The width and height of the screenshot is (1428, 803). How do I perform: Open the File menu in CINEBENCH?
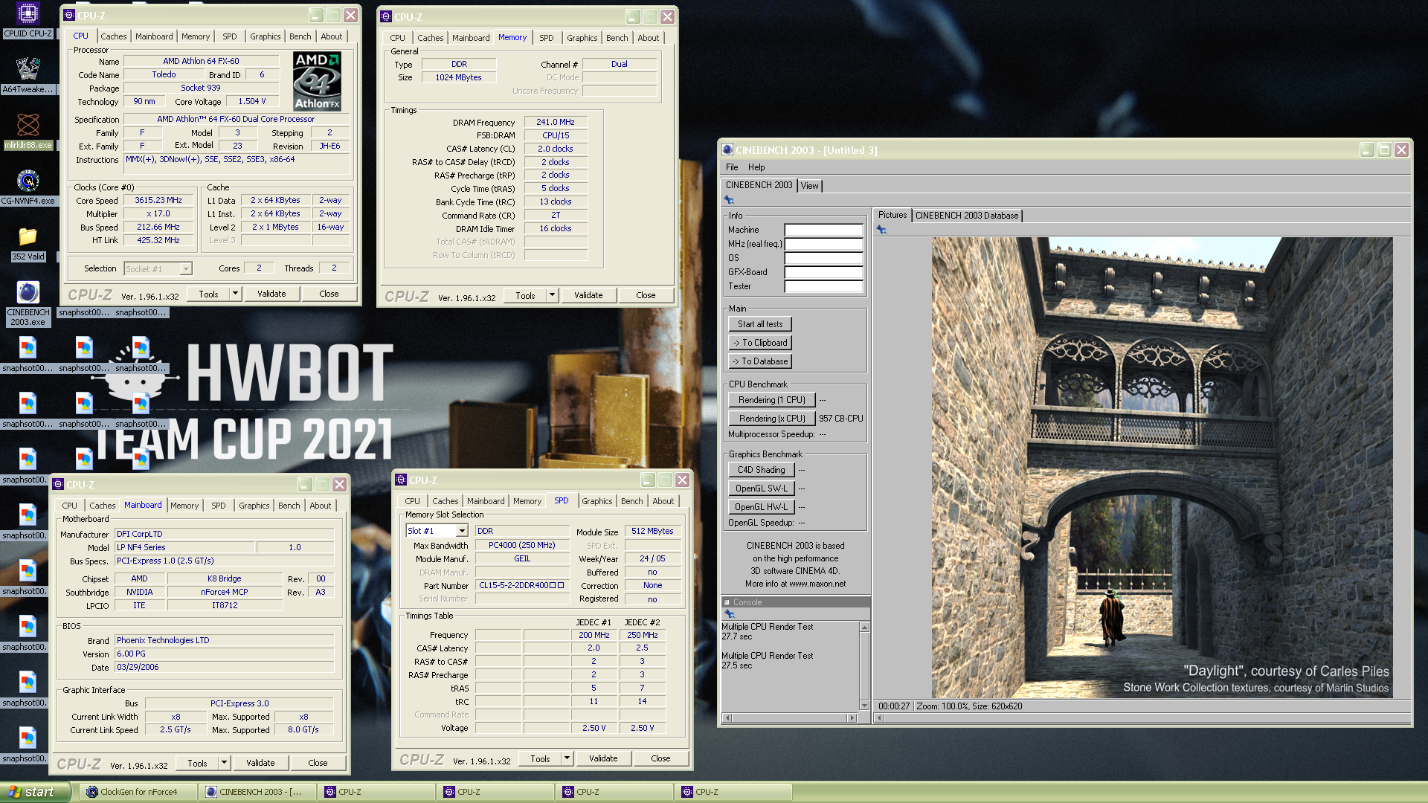[732, 167]
